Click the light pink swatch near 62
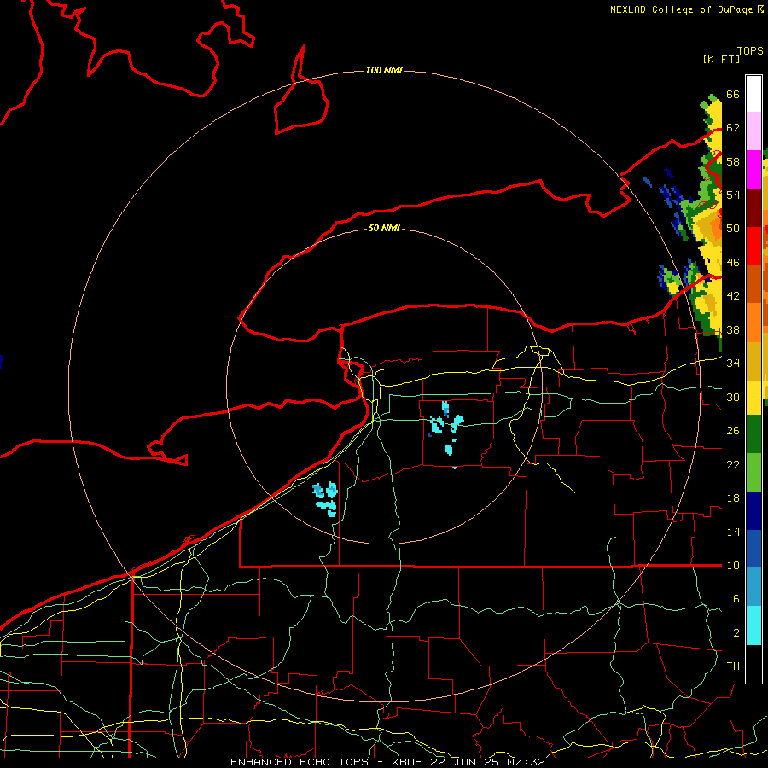This screenshot has height=768, width=768. click(753, 131)
